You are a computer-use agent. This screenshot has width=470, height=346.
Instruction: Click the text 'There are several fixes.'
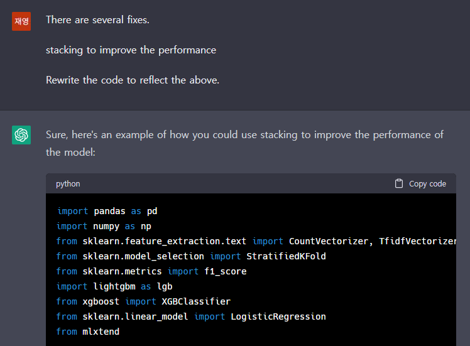[x=97, y=19]
